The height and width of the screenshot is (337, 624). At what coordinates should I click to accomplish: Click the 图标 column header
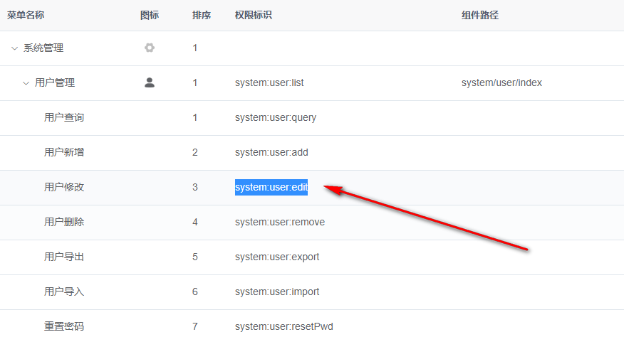[150, 15]
